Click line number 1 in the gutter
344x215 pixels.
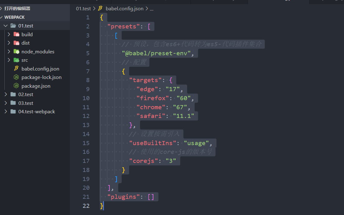pyautogui.click(x=88, y=17)
